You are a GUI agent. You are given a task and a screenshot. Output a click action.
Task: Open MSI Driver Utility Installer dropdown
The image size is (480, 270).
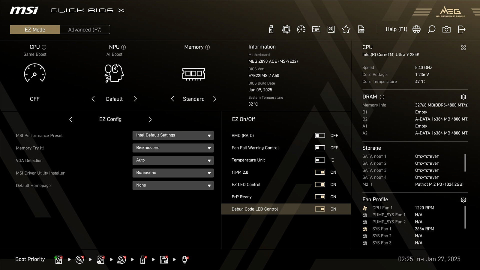(x=173, y=173)
